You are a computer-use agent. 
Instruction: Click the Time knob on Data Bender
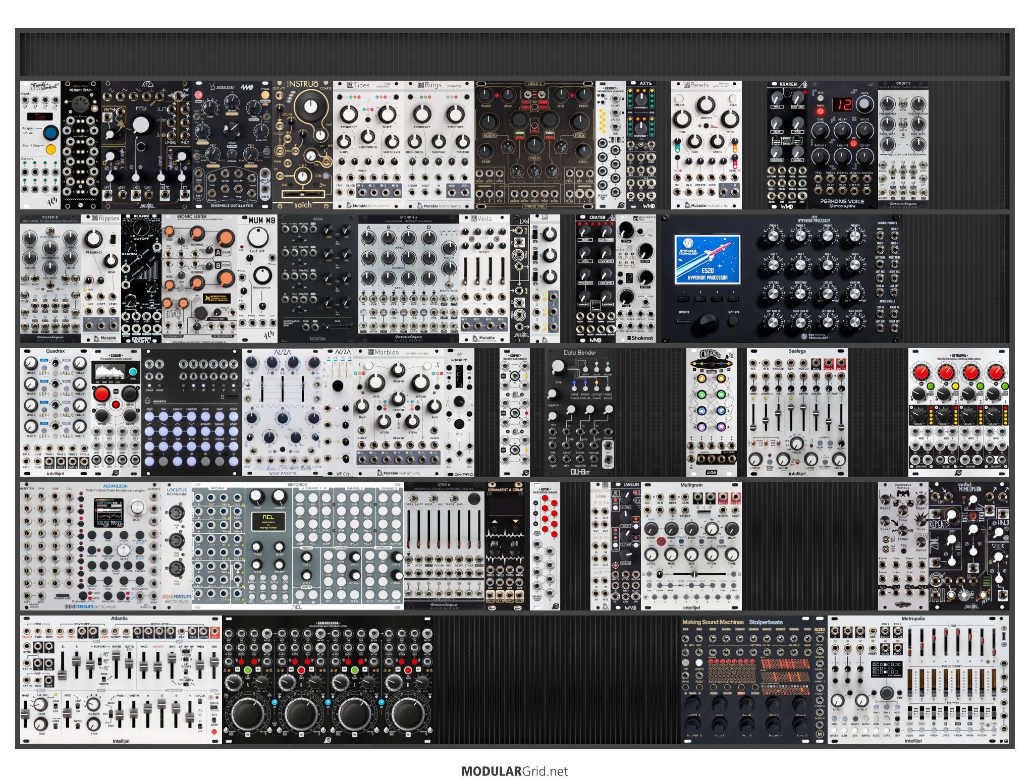[x=558, y=367]
